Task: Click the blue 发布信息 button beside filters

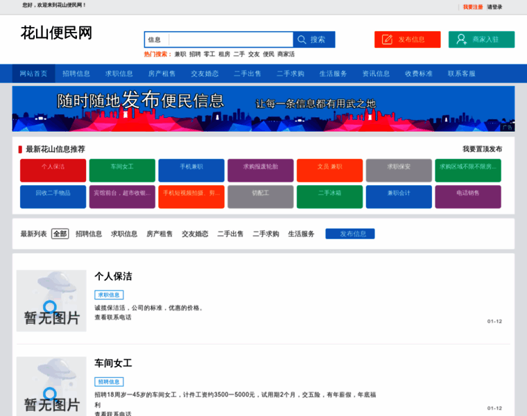Action: pyautogui.click(x=349, y=234)
